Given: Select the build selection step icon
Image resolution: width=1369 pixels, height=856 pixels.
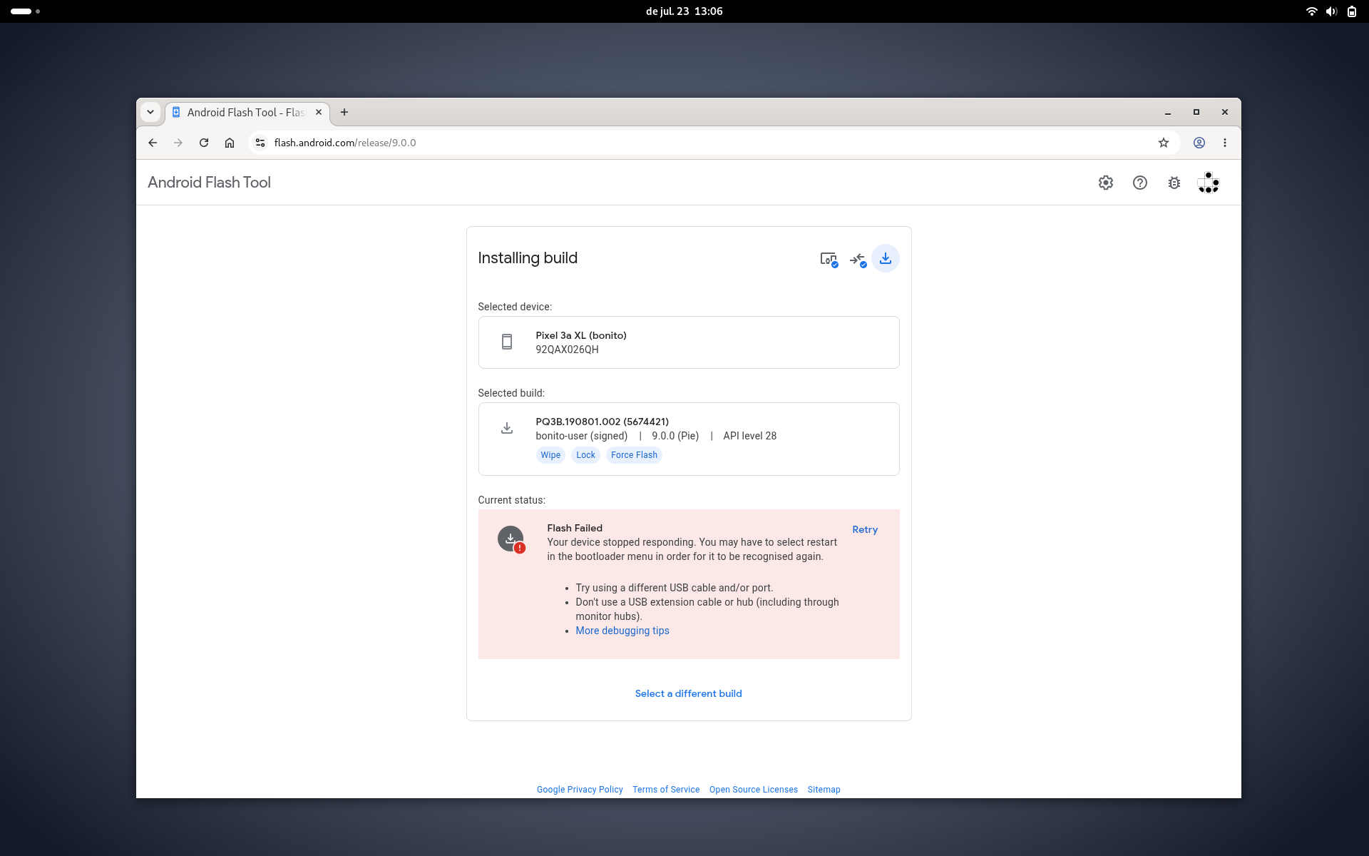Looking at the screenshot, I should pyautogui.click(x=858, y=259).
